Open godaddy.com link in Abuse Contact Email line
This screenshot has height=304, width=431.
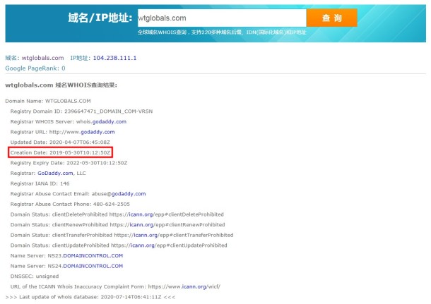click(129, 194)
